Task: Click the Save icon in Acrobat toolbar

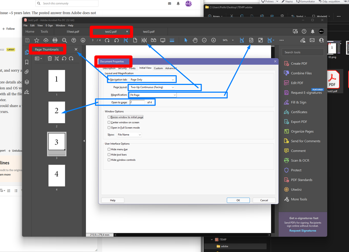Action: point(27,40)
